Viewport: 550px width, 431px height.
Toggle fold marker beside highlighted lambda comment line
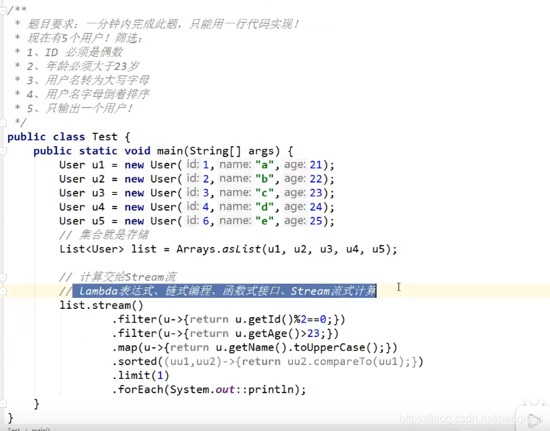click(x=3, y=291)
